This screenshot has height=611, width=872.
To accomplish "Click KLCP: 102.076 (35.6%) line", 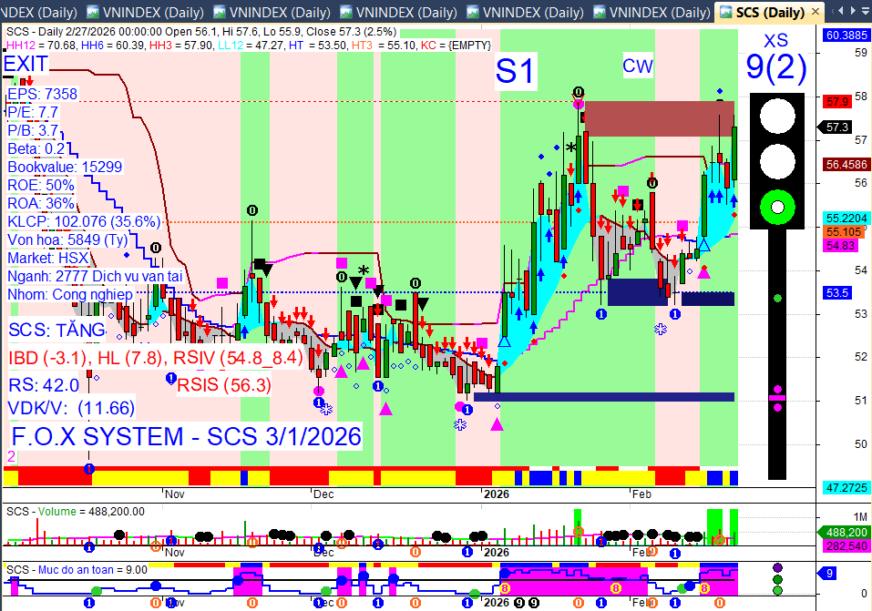I will 84,222.
